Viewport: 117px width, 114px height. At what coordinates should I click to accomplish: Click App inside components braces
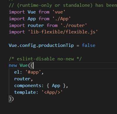56,86
